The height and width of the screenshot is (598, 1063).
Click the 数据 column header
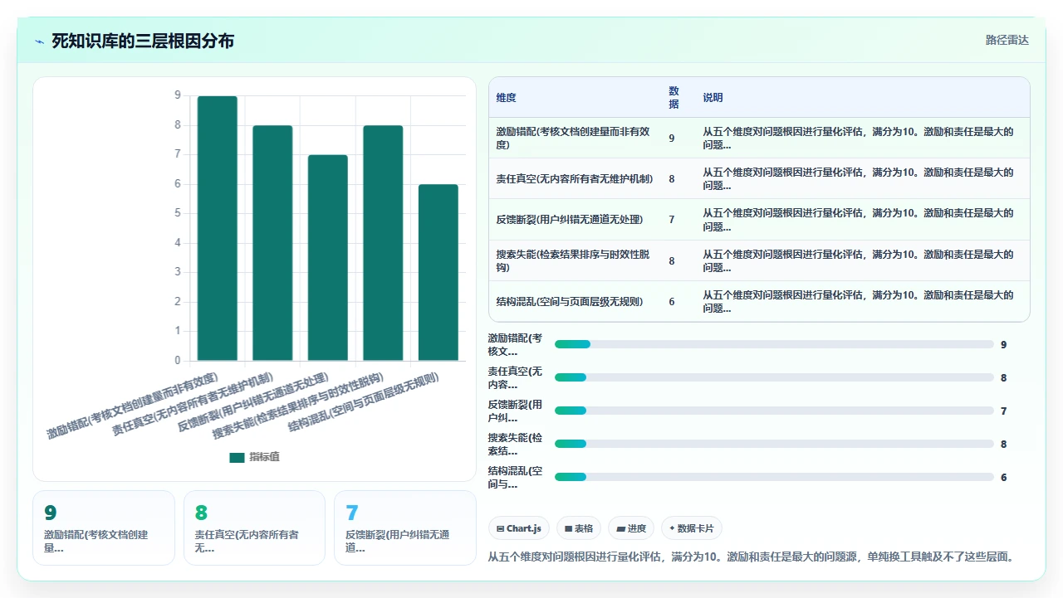pyautogui.click(x=674, y=97)
